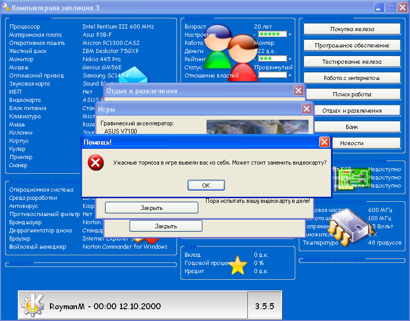Click the Операционная система label

(x=41, y=190)
